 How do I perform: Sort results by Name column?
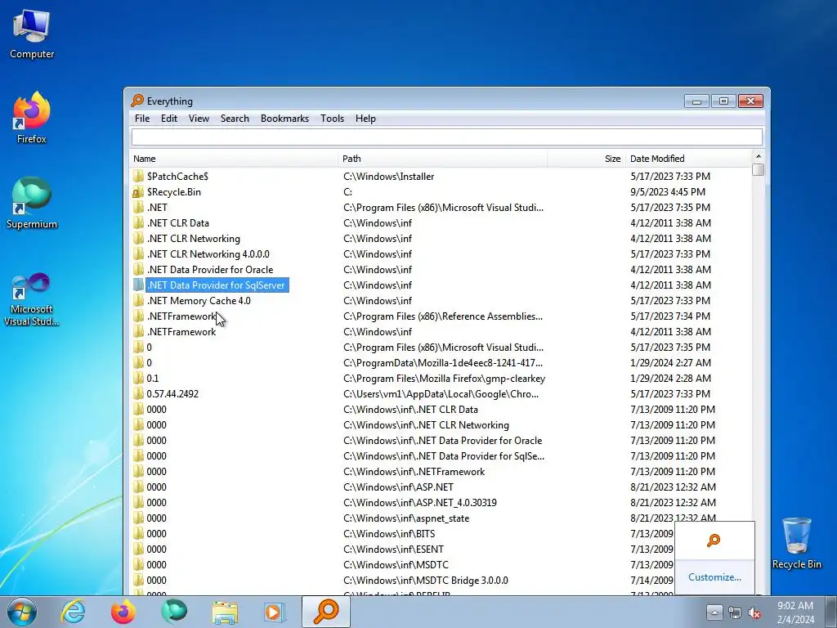point(234,159)
